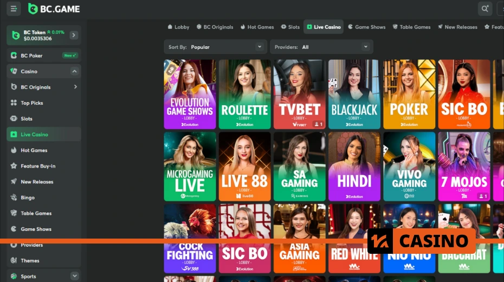Open the orange Sic Bo tile
The height and width of the screenshot is (282, 504).
coord(464,94)
